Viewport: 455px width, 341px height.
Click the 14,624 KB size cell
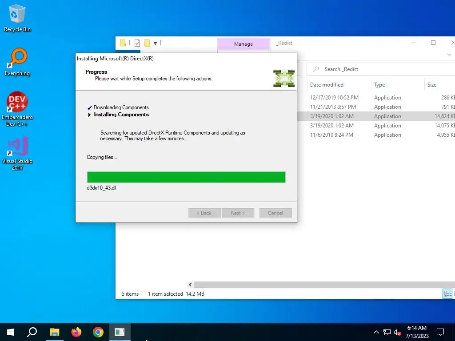coord(444,116)
